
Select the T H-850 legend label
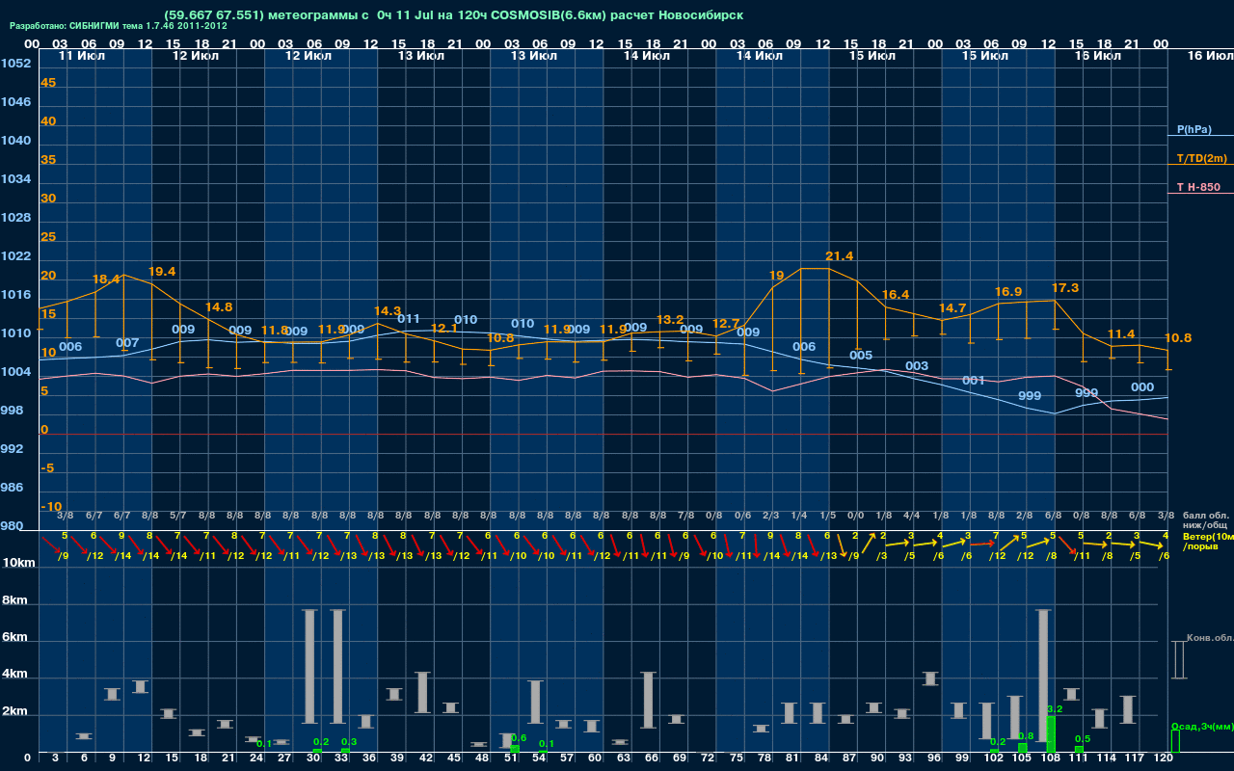[x=1197, y=187]
